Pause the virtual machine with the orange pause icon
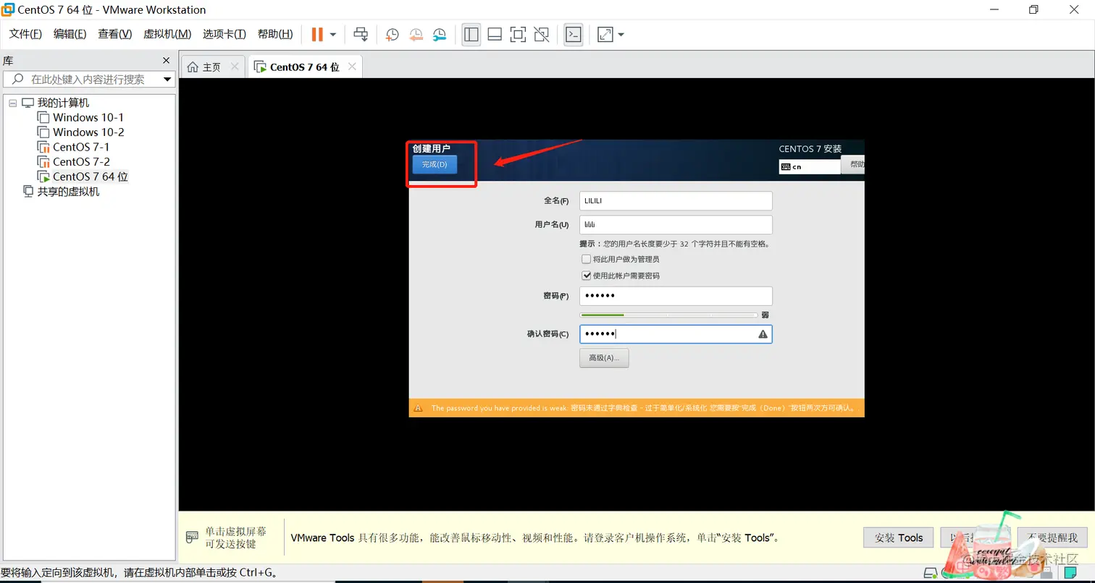The image size is (1095, 583). (317, 34)
